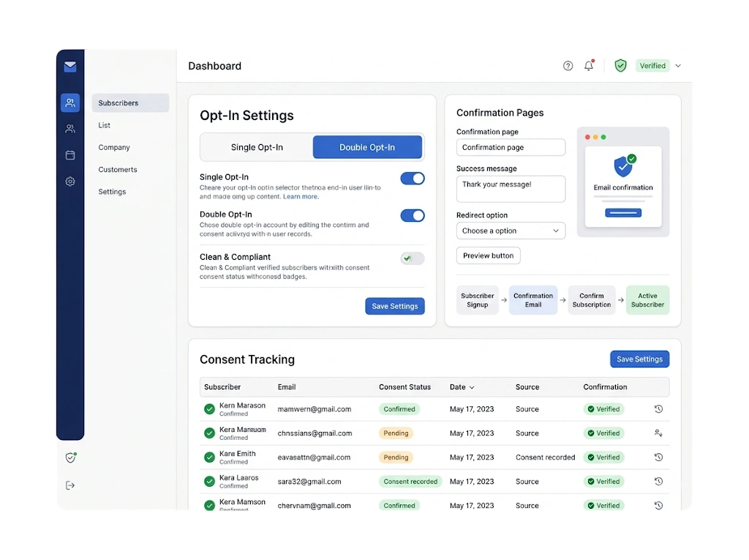The width and height of the screenshot is (749, 560).
Task: Click Confirmed status badge for Kern Marason
Action: point(399,409)
